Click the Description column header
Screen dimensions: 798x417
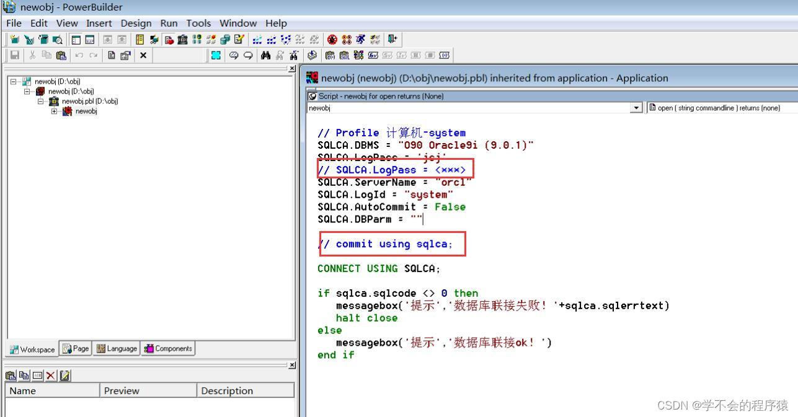tap(246, 390)
